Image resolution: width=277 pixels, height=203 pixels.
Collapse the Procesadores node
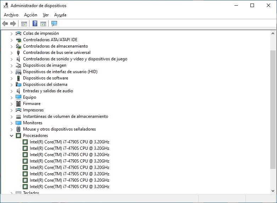click(x=11, y=136)
